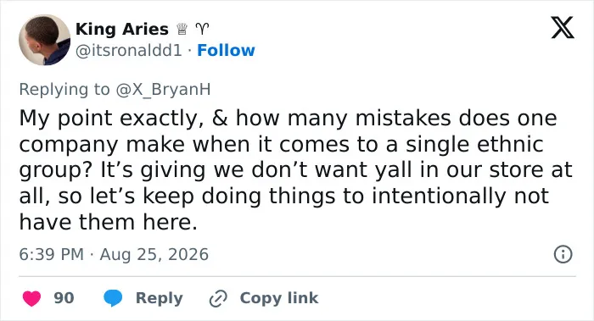Click the tweet's last line 'have them here.'
Screen dimensions: 594x321
pos(109,222)
